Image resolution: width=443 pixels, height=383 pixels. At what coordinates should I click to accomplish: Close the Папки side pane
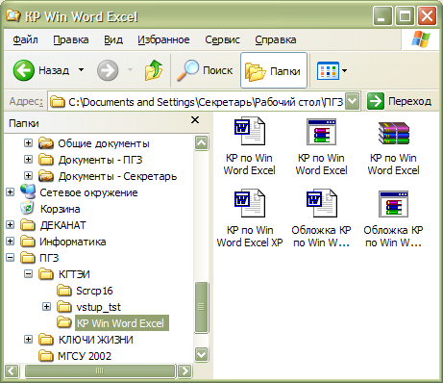pos(195,120)
